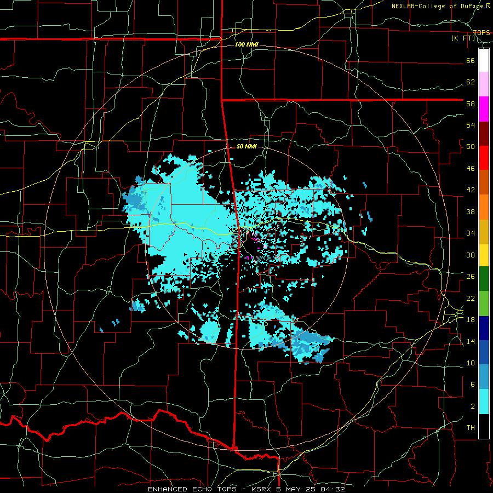The height and width of the screenshot is (493, 493).
Task: Click the black TH legend swatch
Action: [484, 426]
